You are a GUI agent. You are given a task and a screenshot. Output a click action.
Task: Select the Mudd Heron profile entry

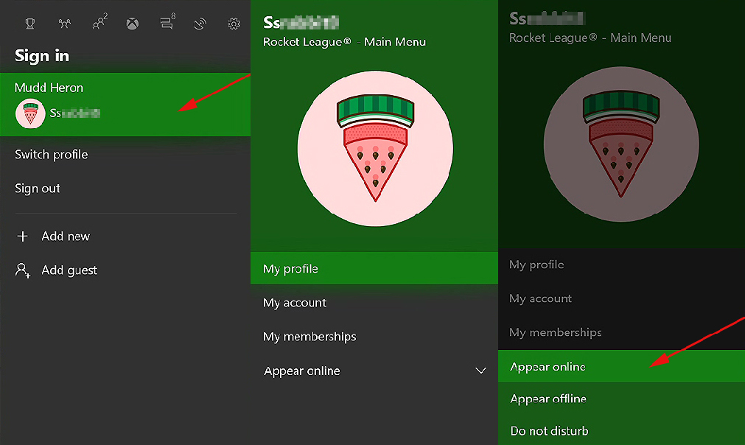(x=125, y=105)
